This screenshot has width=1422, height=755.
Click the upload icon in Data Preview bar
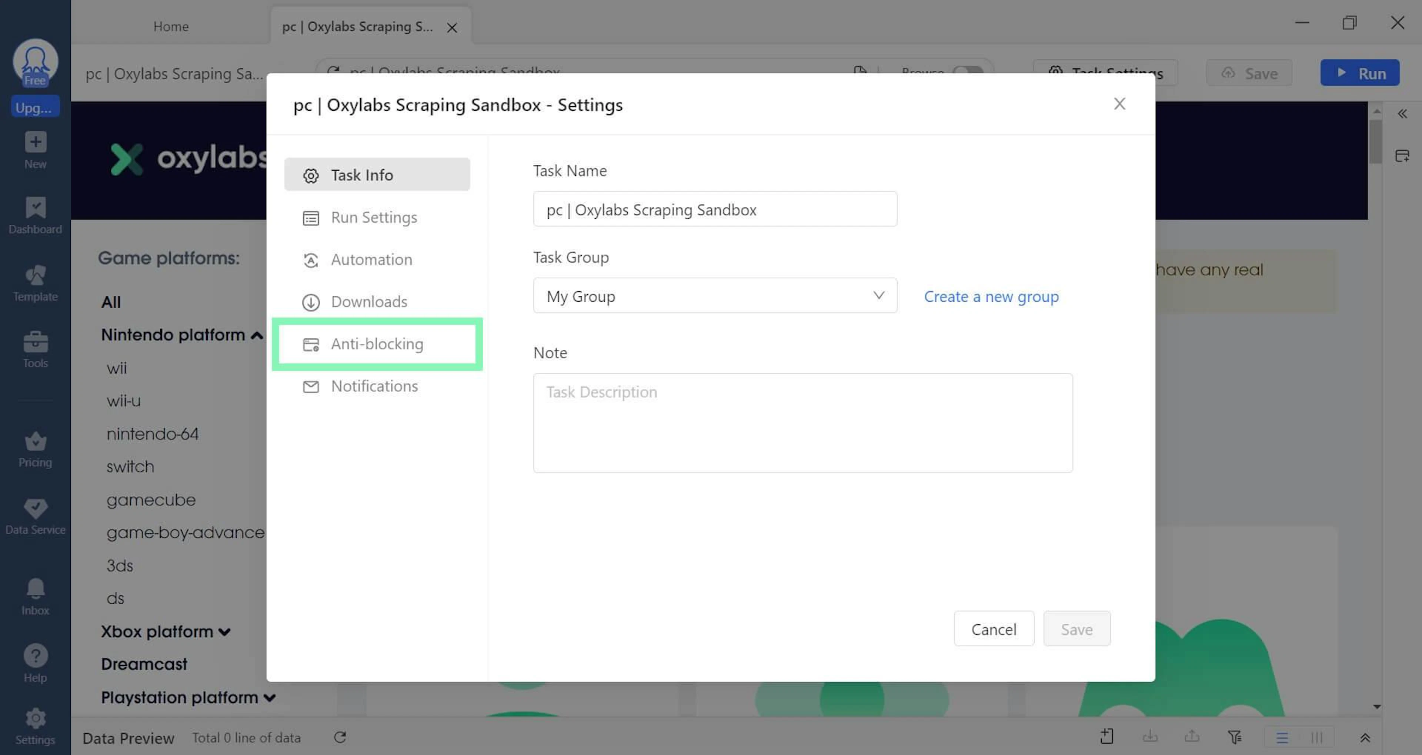[x=1192, y=736]
